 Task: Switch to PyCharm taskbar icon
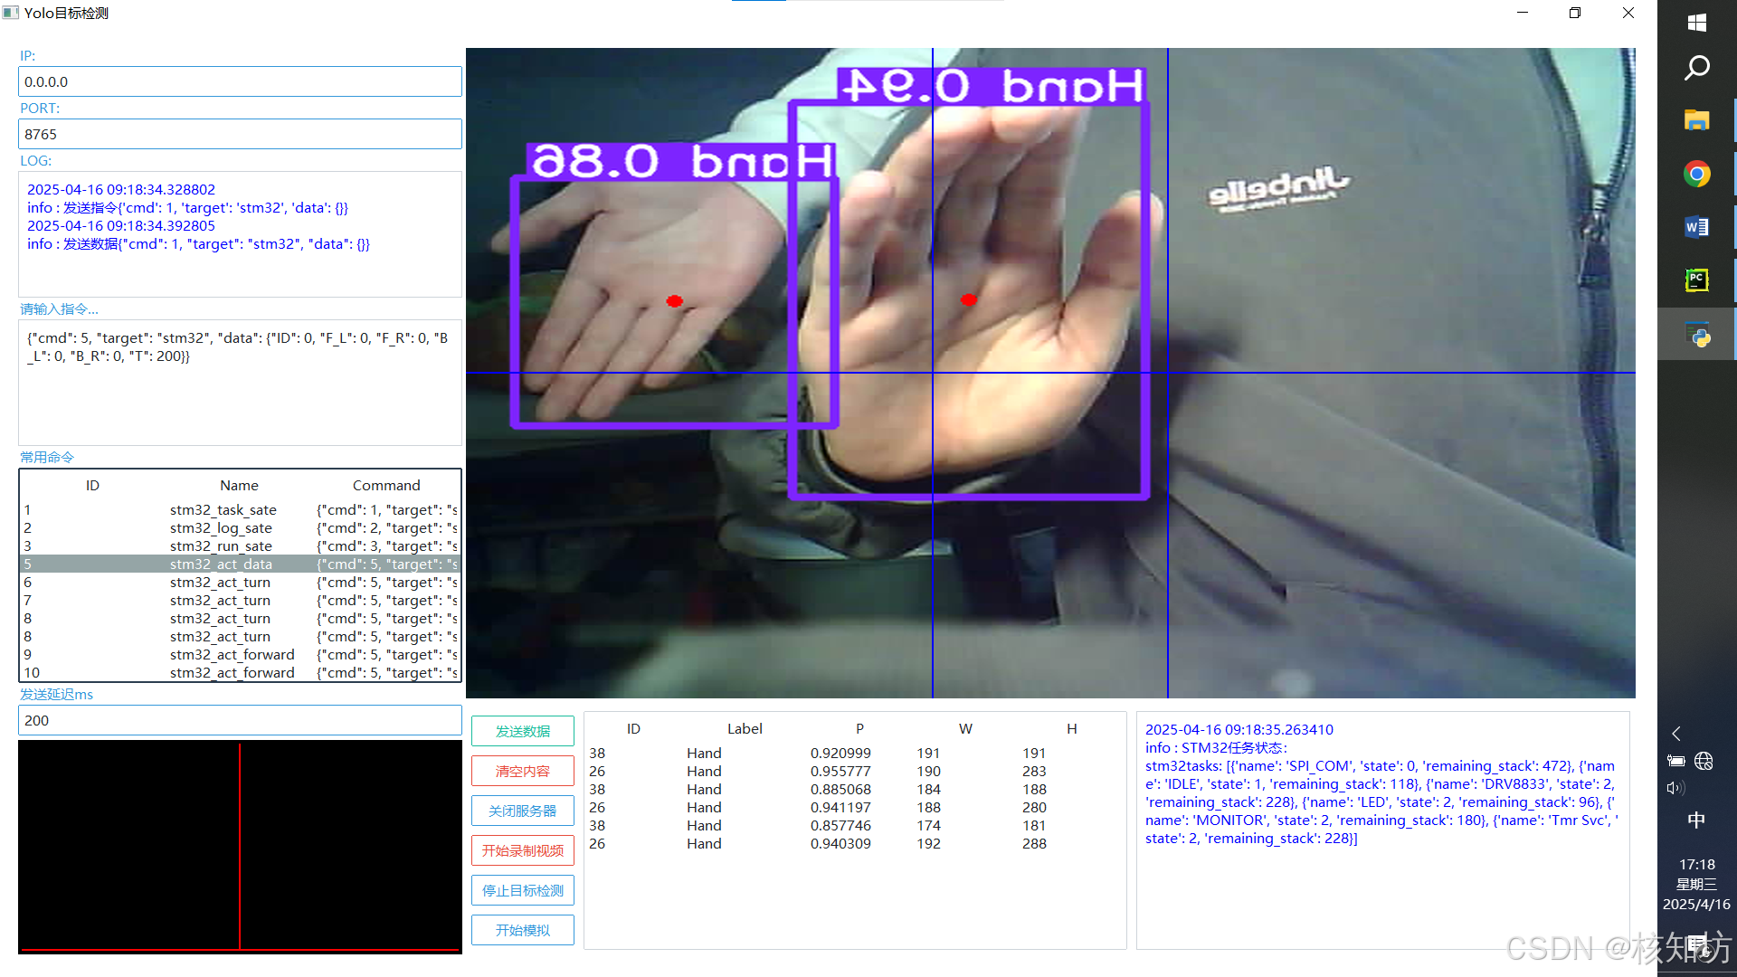[x=1696, y=280]
